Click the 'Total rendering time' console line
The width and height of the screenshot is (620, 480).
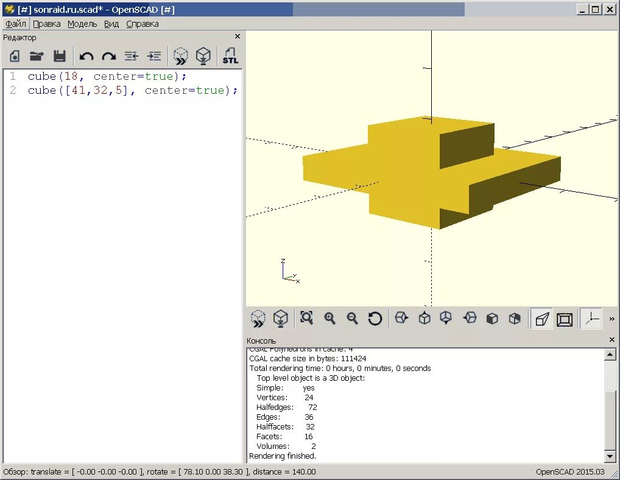pyautogui.click(x=340, y=369)
